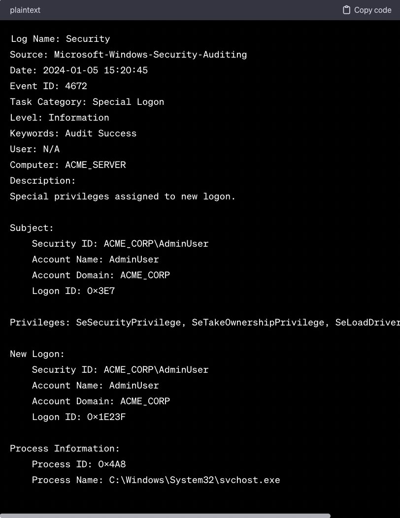
Task: Click the AdminUser account name under Subject
Action: (134, 259)
